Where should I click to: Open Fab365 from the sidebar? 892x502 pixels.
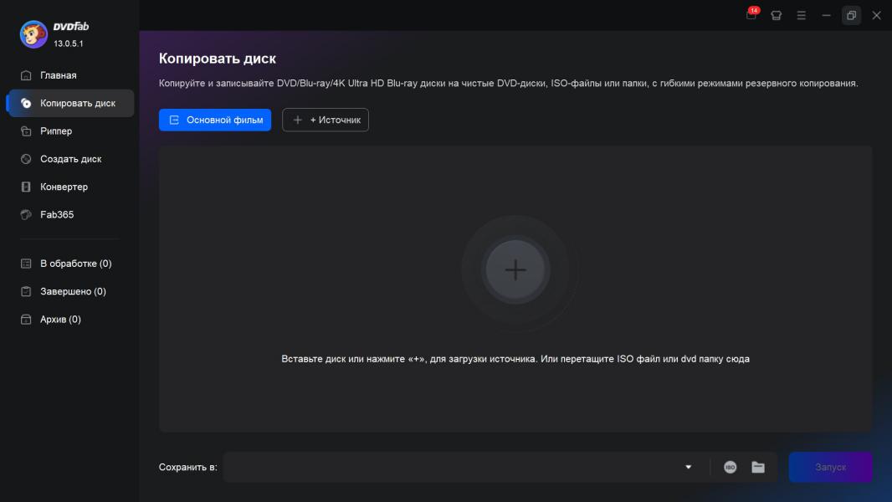57,214
